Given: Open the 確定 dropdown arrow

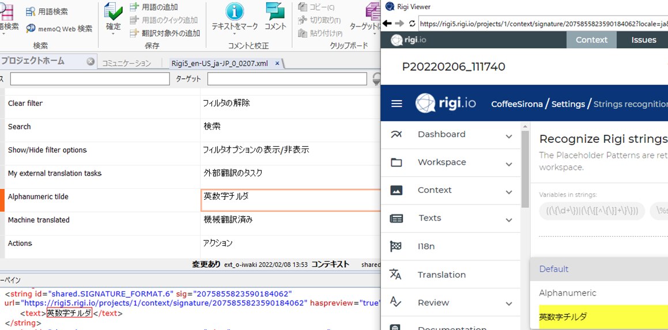Looking at the screenshot, I should pyautogui.click(x=114, y=34).
